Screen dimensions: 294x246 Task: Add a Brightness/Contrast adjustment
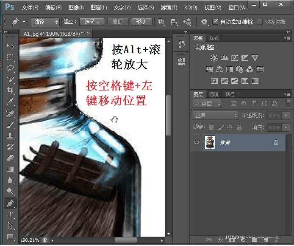click(214, 58)
